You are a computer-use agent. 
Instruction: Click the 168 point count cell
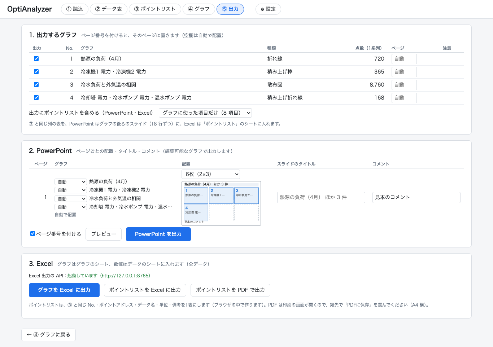pyautogui.click(x=379, y=98)
